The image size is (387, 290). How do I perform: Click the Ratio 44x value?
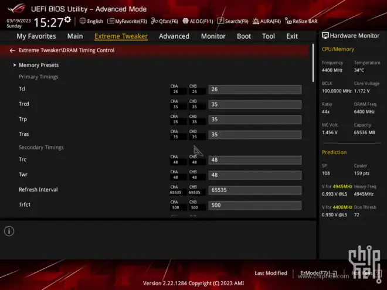pos(325,112)
